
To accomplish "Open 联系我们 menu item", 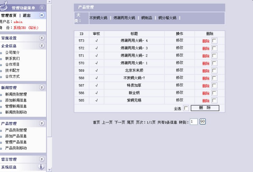I will click(x=12, y=59).
